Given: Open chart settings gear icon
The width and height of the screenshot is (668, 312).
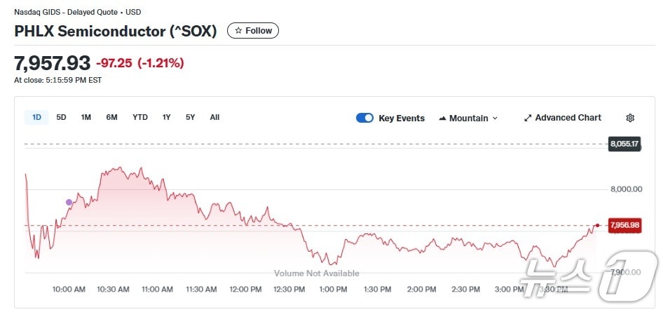Looking at the screenshot, I should tap(630, 118).
